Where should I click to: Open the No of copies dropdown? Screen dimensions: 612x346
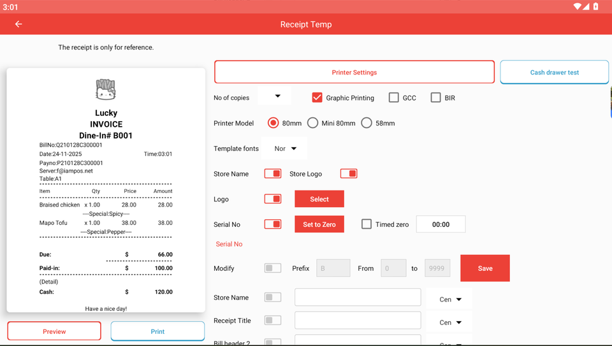tap(275, 97)
